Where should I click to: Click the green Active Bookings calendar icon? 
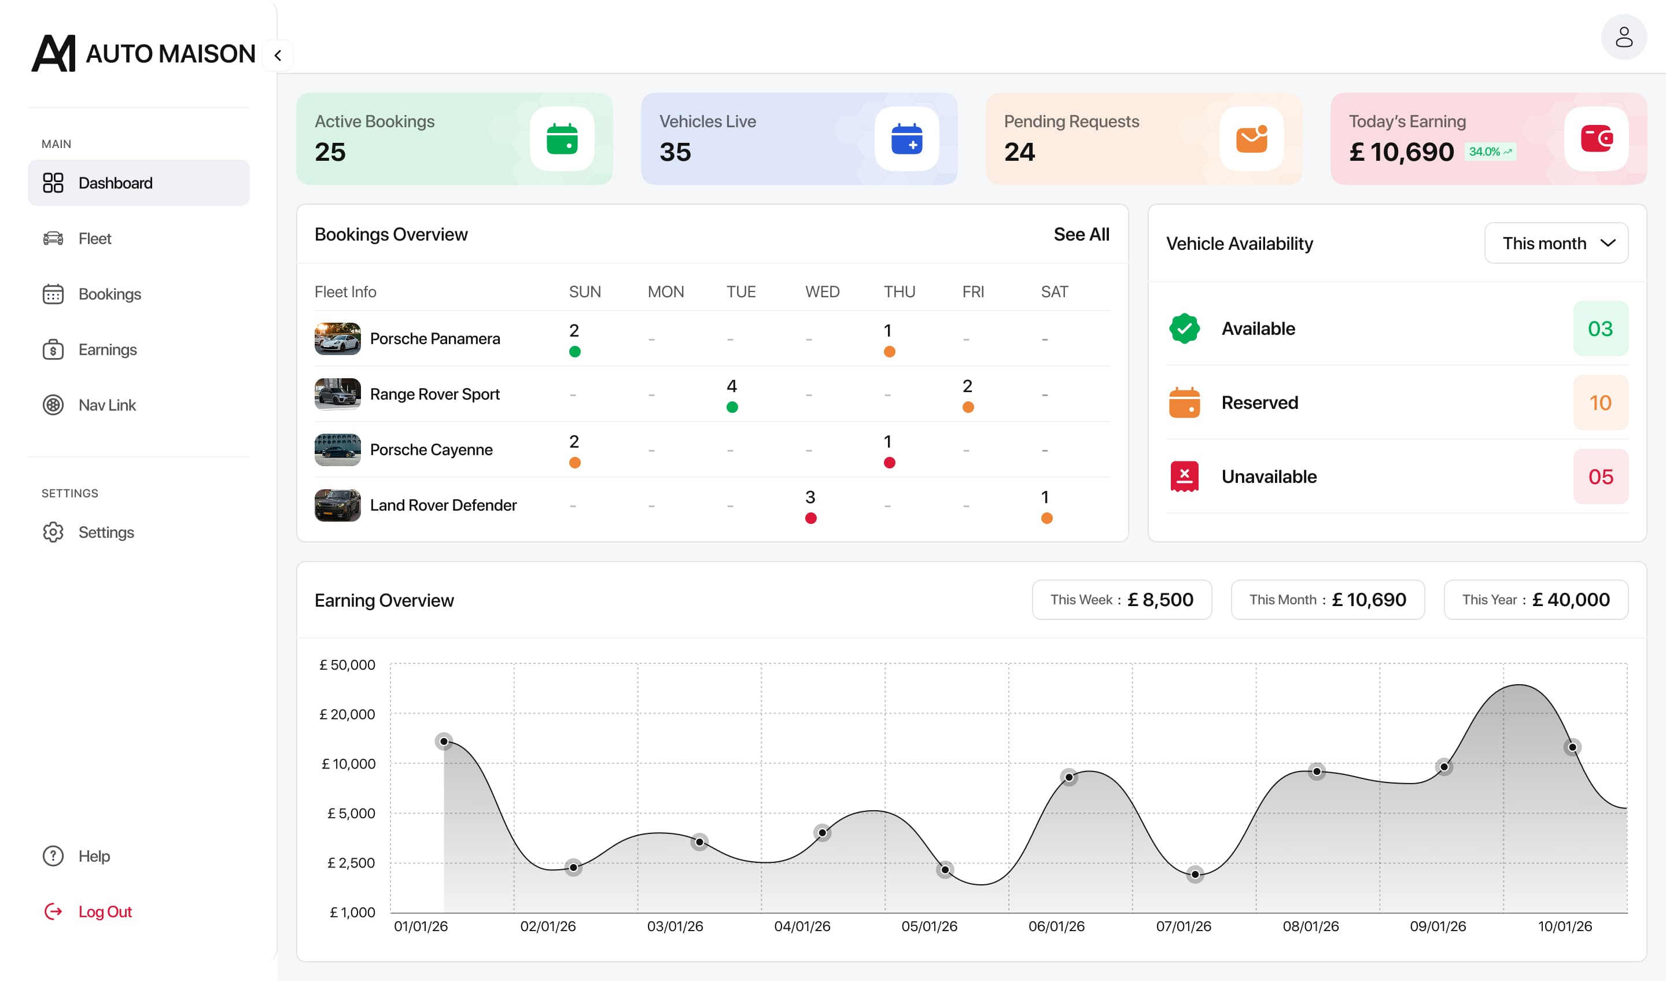coord(562,139)
